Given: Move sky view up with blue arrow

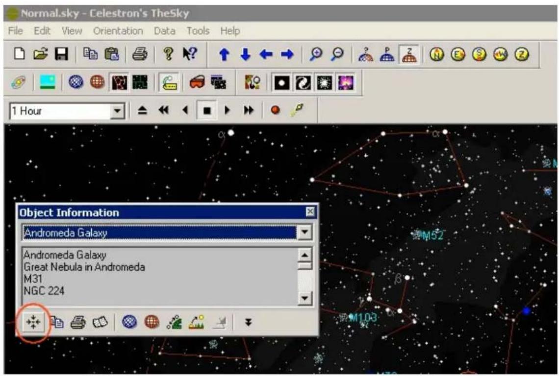Looking at the screenshot, I should (224, 54).
